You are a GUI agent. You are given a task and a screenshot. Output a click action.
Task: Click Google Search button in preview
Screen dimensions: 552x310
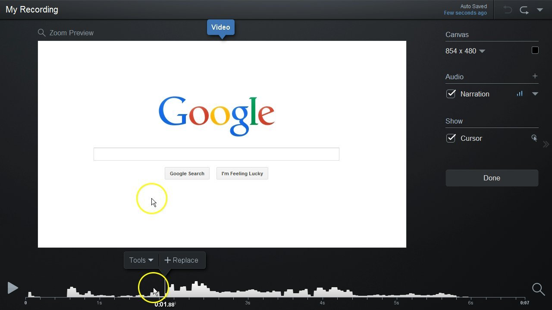click(x=187, y=174)
